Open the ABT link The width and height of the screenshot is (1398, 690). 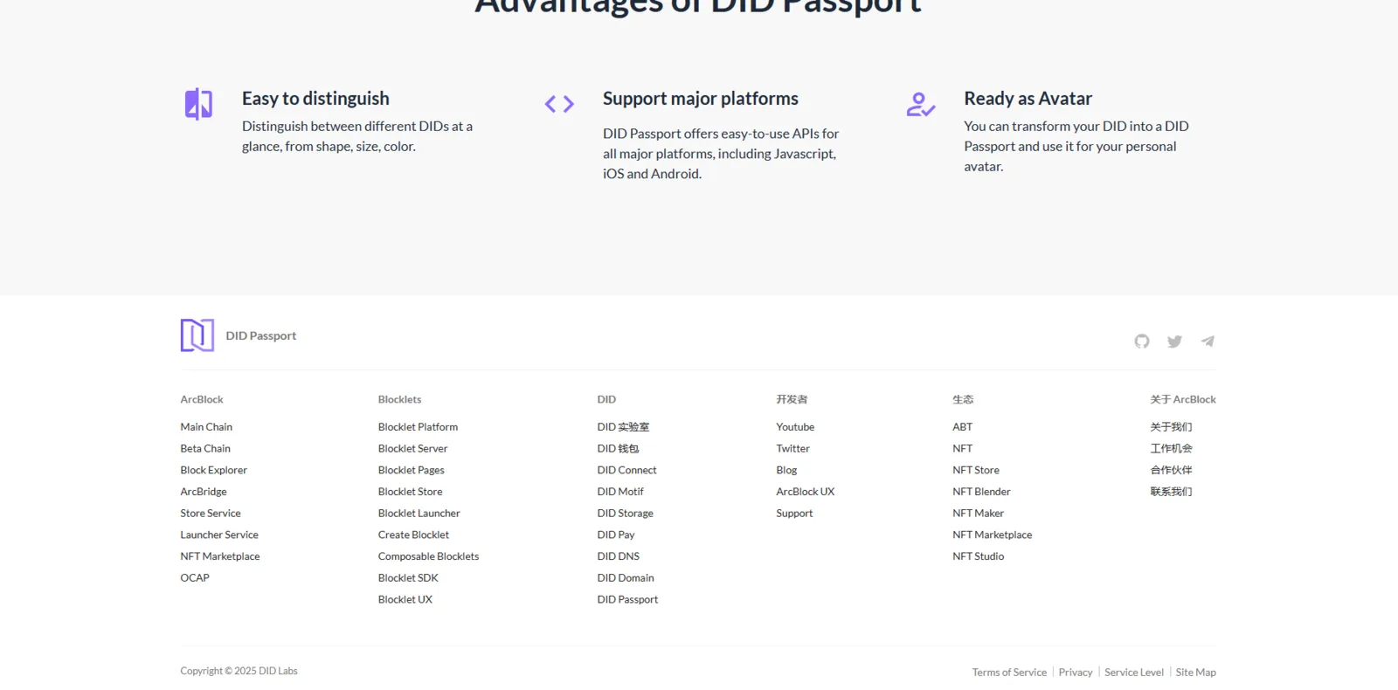click(962, 427)
